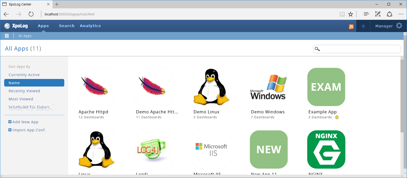Screen dimensions: 407x178
Task: Open the Microsoft IIS app icon
Action: coord(211,150)
